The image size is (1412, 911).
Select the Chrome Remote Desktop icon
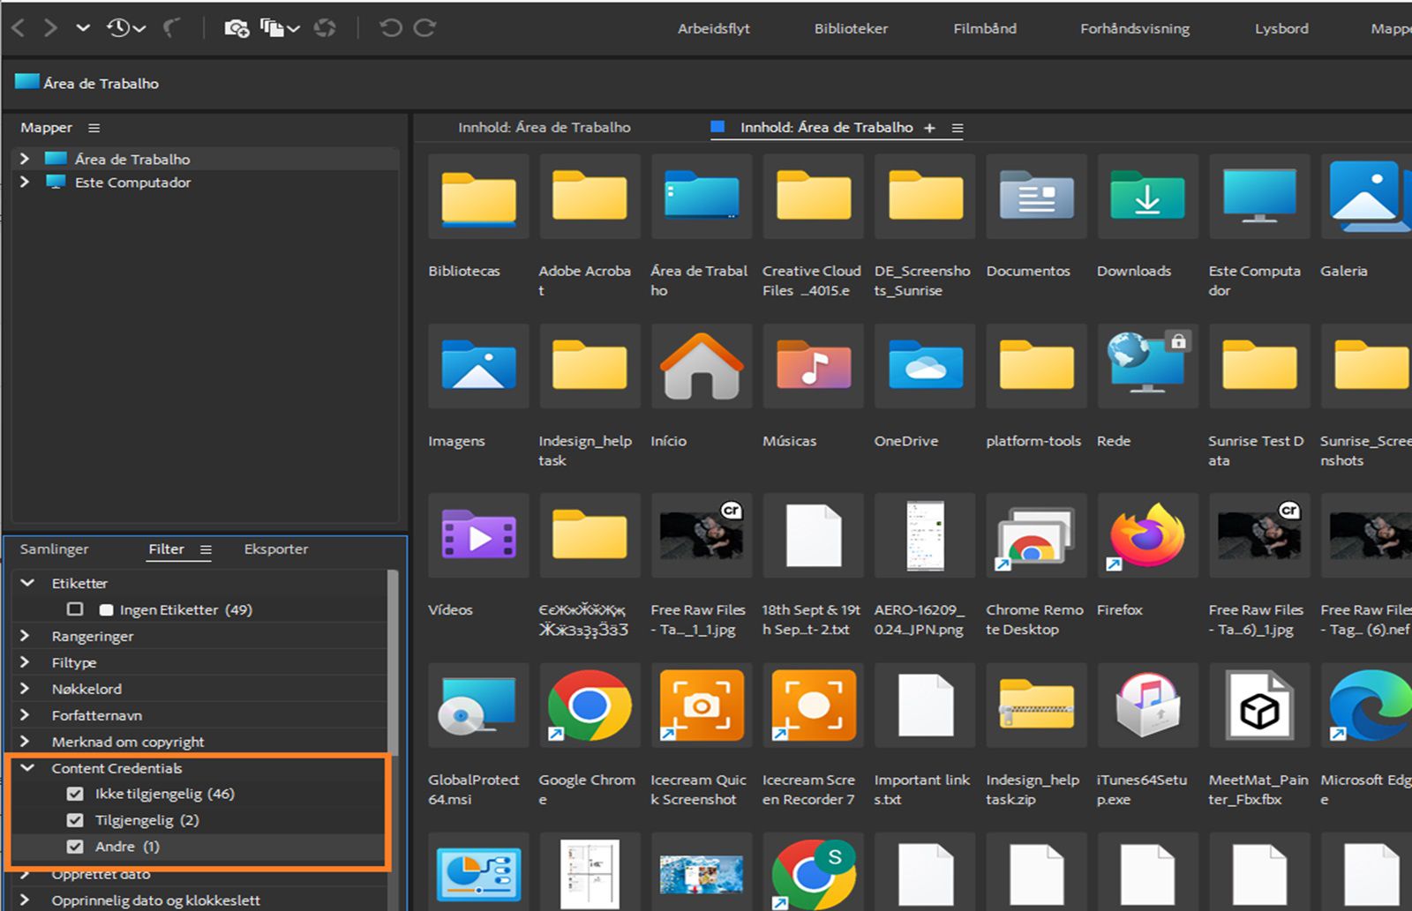click(x=1036, y=535)
